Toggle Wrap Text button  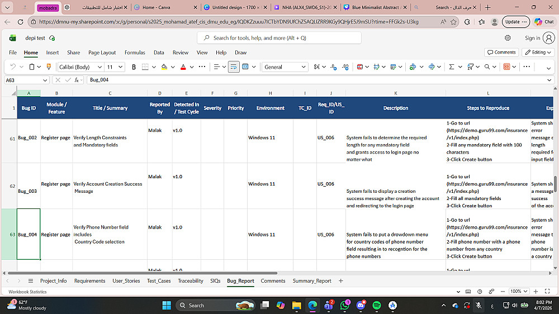pyautogui.click(x=234, y=66)
